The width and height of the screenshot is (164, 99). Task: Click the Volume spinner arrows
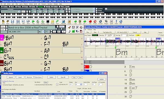35,11
